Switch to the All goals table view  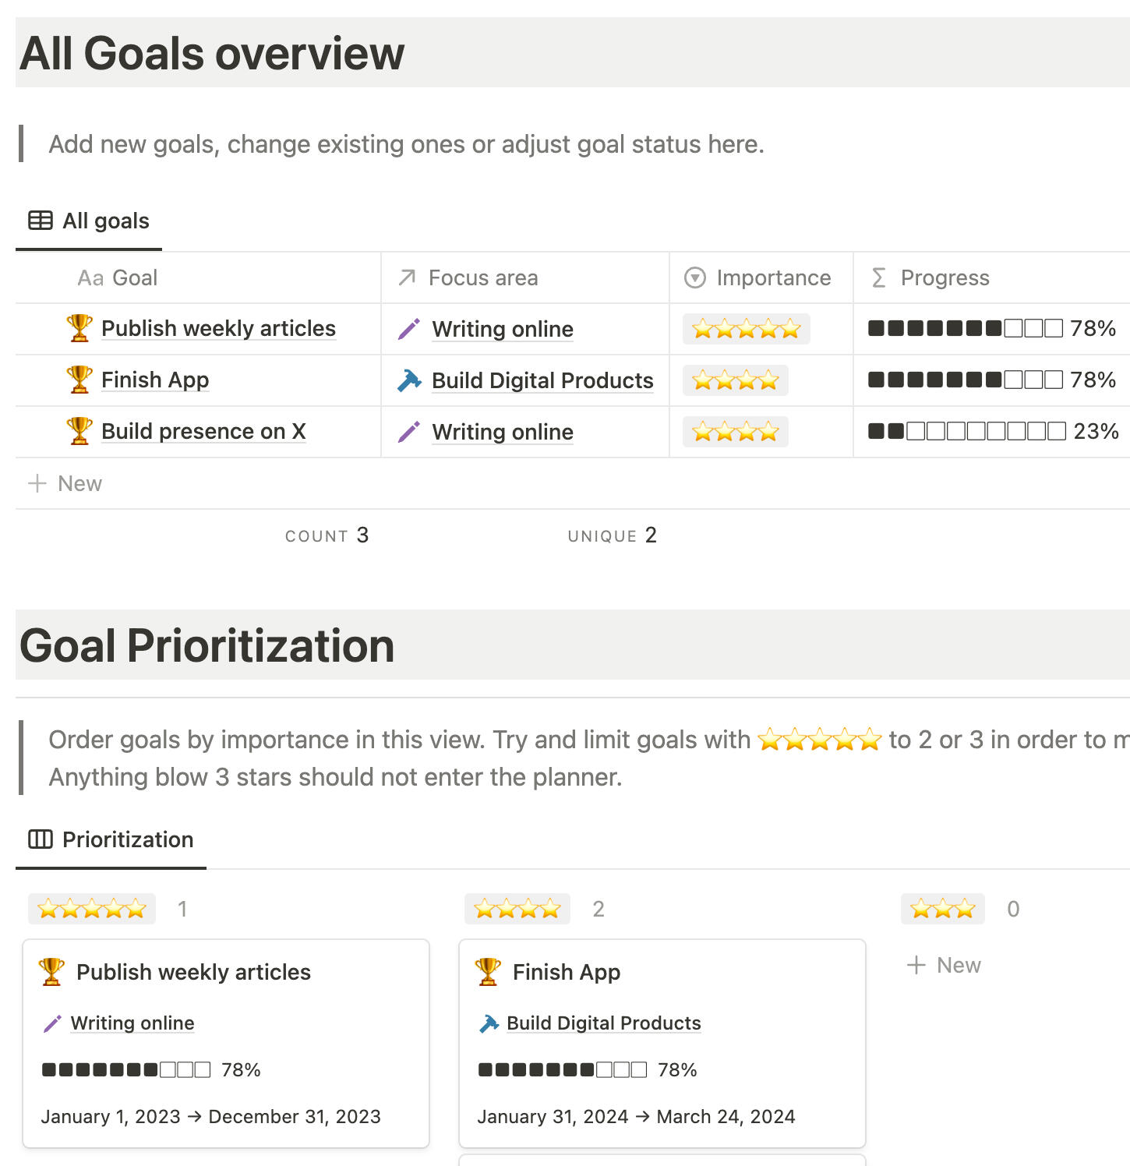(x=105, y=221)
